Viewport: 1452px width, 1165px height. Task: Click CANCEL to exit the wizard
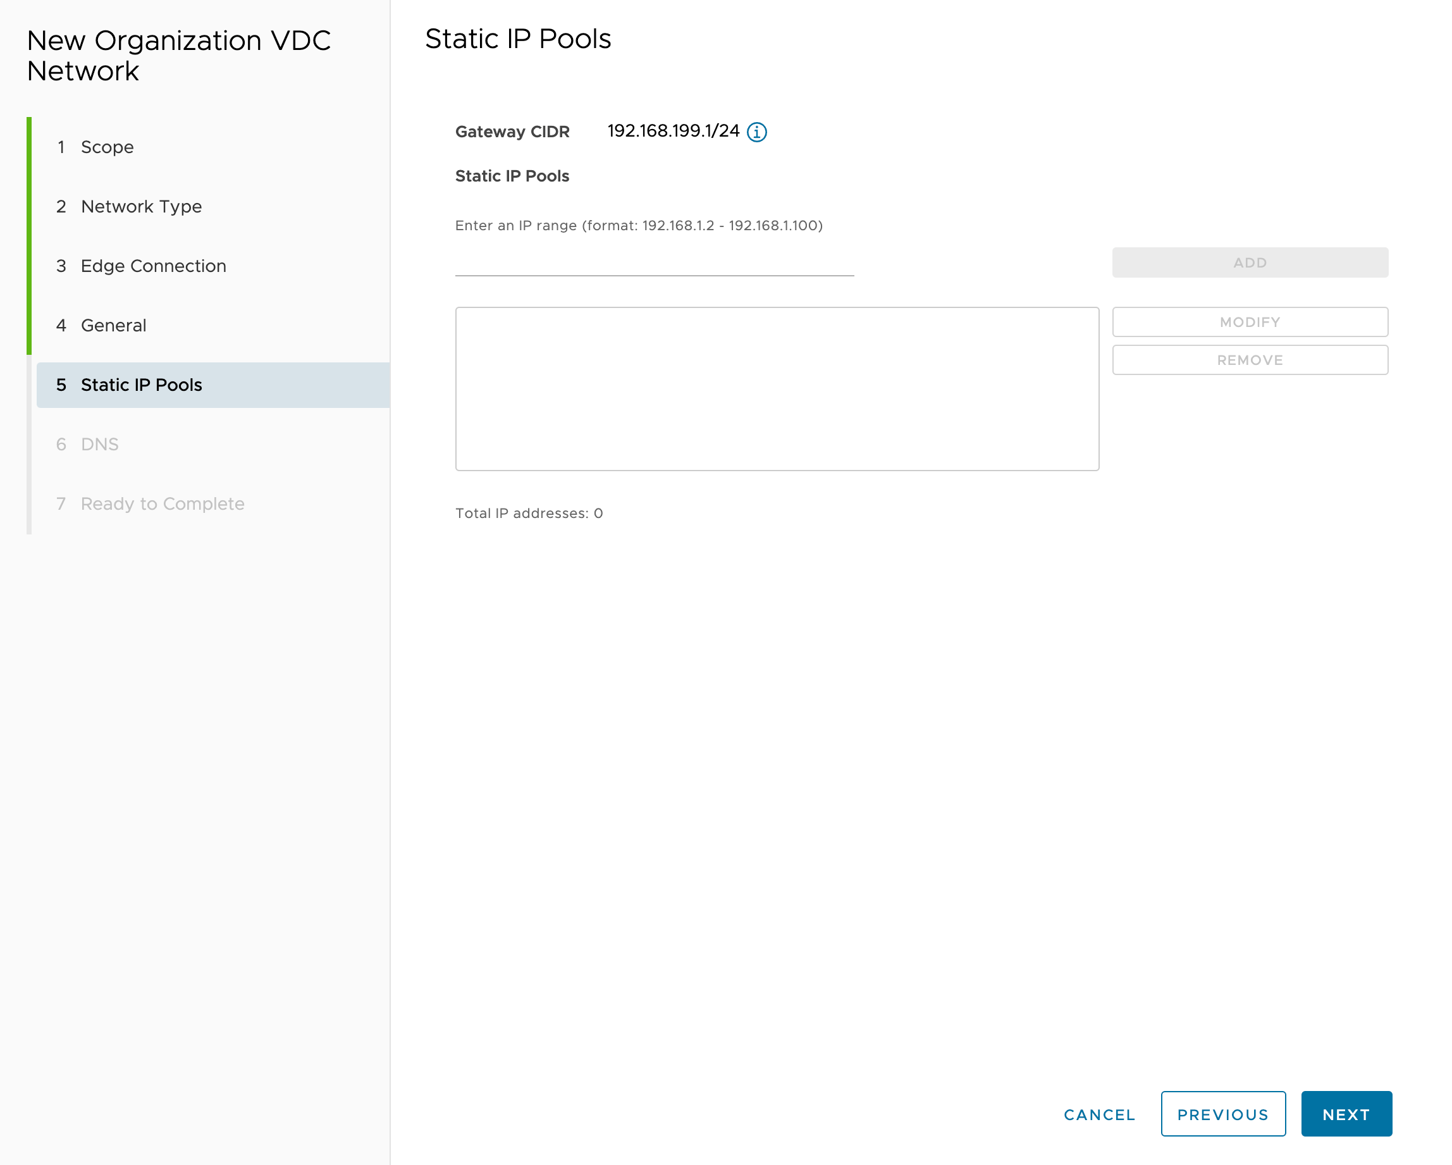(x=1098, y=1114)
